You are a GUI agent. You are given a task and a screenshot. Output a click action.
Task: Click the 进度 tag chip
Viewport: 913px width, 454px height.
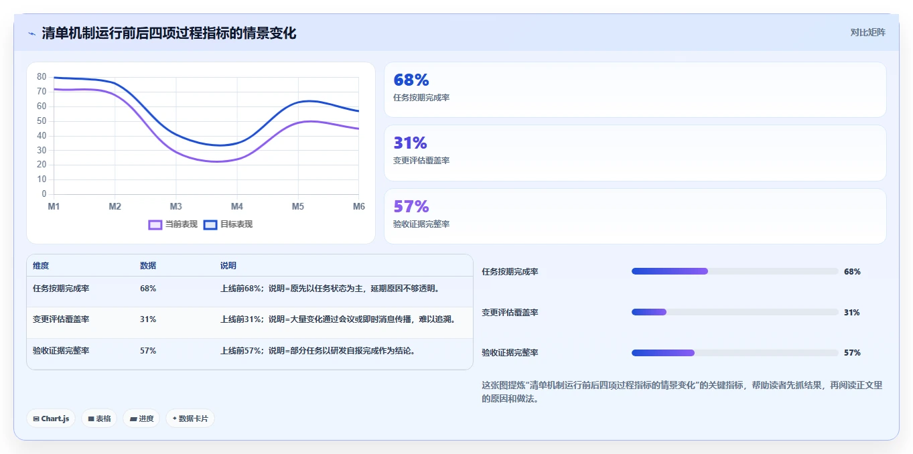(141, 419)
